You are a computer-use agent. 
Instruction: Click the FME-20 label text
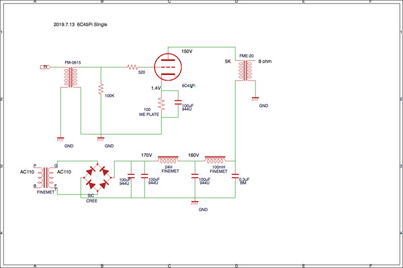[247, 56]
